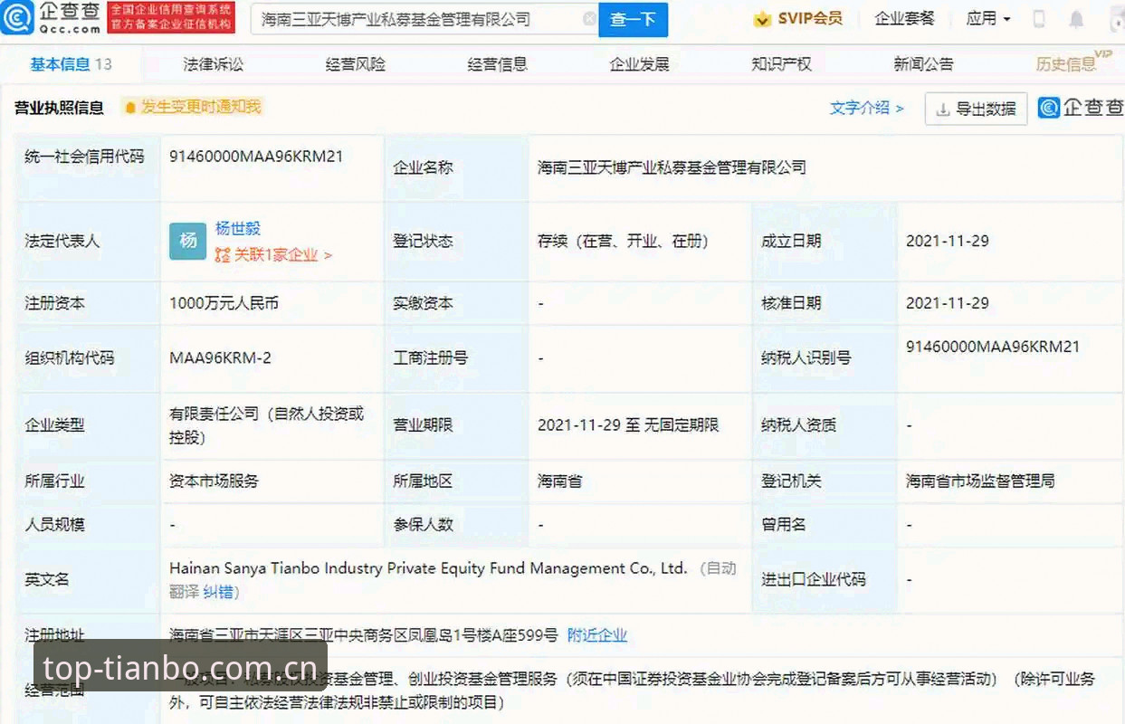
Task: Click 资本市场服务 industry value
Action: [214, 481]
